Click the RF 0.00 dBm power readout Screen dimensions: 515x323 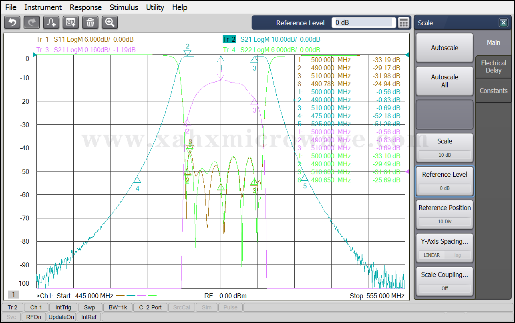click(225, 296)
